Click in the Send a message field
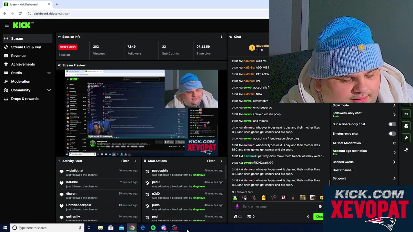The image size is (413, 232). pyautogui.click(x=277, y=206)
